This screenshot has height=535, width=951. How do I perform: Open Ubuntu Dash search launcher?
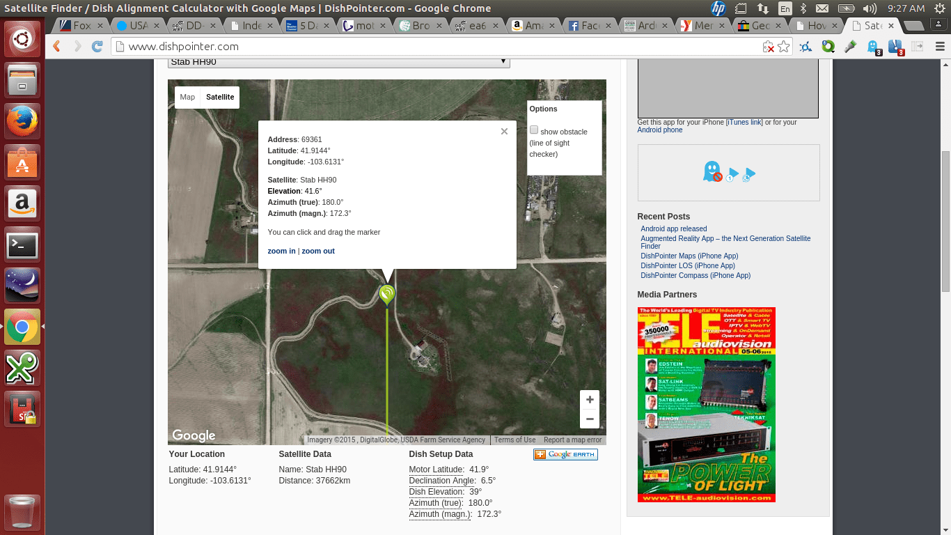click(22, 39)
